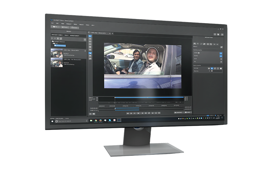Open the FILE menu
The height and width of the screenshot is (170, 272).
pos(52,23)
